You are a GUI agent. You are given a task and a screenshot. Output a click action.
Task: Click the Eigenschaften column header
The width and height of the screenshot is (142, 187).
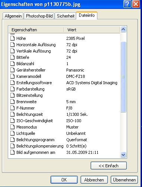pos(36,30)
